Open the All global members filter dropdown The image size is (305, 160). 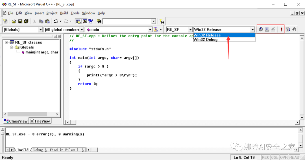pos(82,30)
